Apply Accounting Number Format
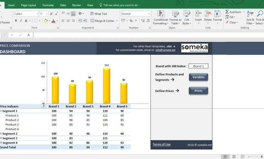 tap(123, 21)
